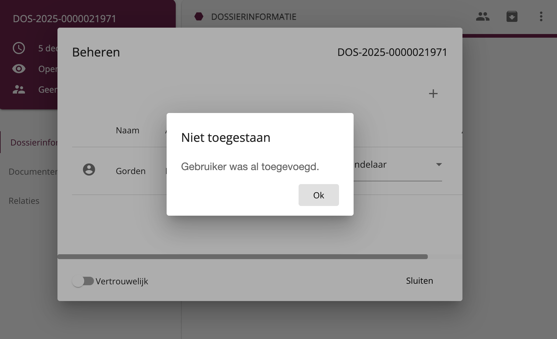Open the Relaties sidebar tab

click(24, 201)
